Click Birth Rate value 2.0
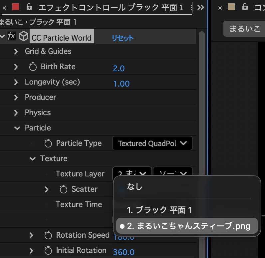The height and width of the screenshot is (258, 265). pos(119,69)
